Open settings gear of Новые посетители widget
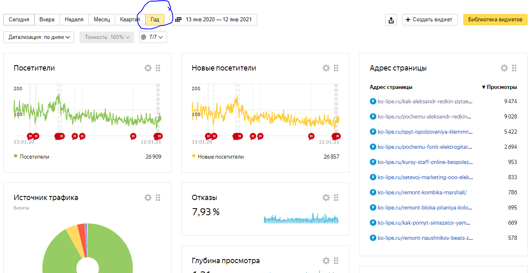This screenshot has width=531, height=273. tap(326, 68)
